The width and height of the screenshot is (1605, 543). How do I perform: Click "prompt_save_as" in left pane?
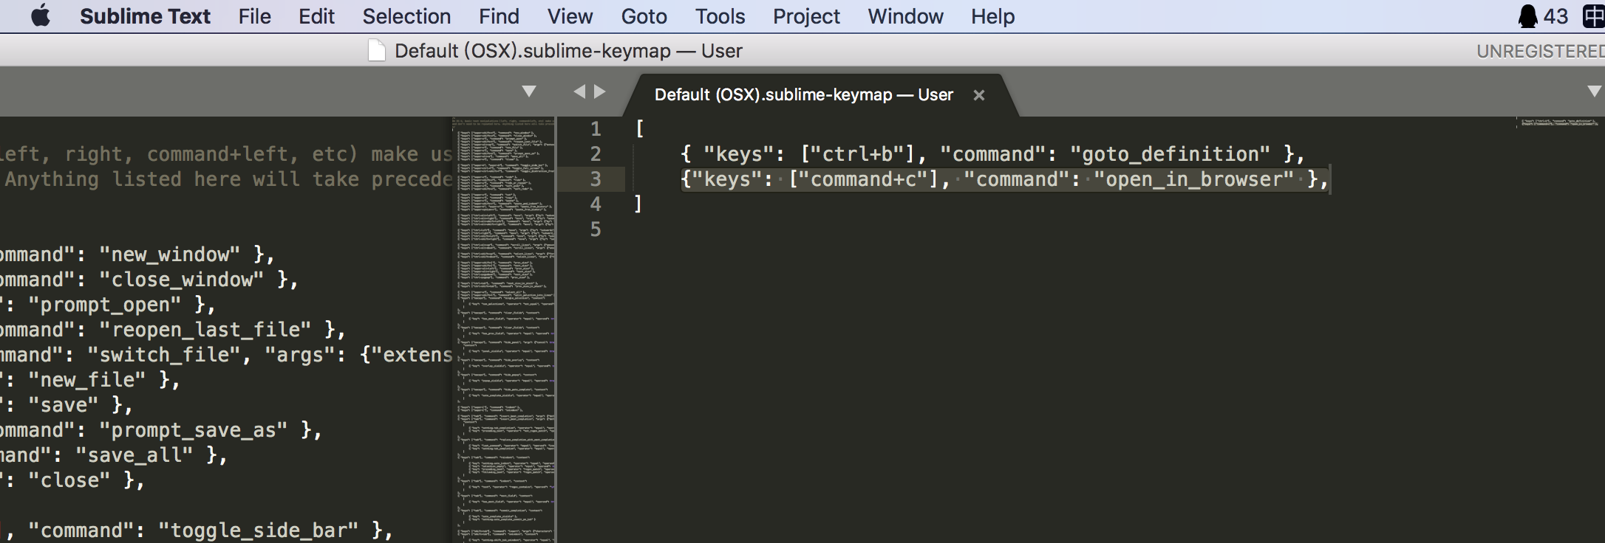coord(194,430)
